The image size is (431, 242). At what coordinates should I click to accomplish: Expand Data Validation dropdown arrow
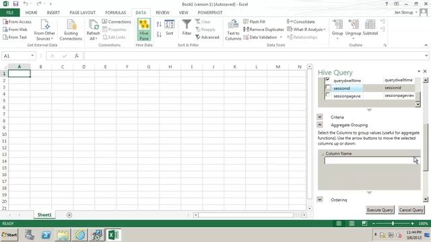click(281, 37)
